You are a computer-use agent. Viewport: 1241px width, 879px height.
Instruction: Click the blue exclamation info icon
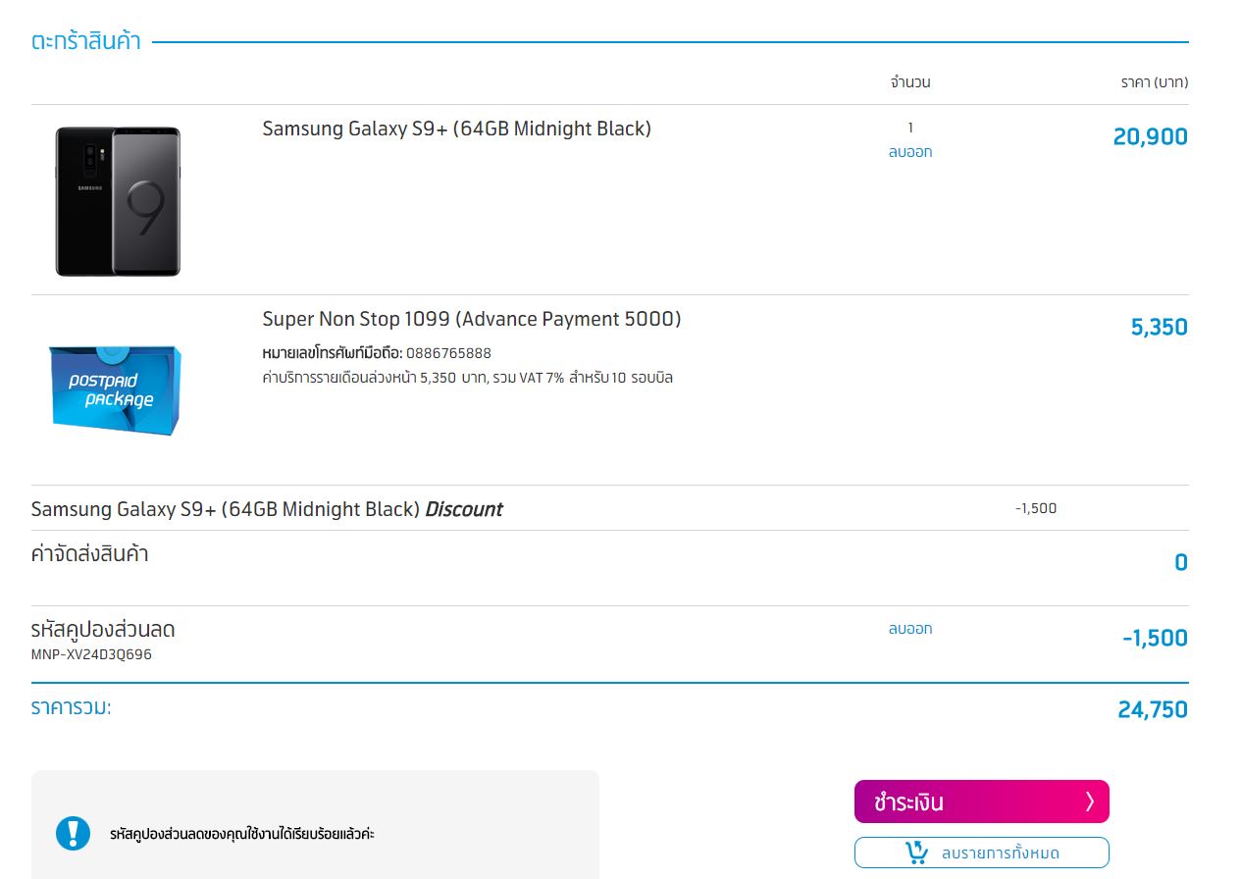[x=73, y=833]
